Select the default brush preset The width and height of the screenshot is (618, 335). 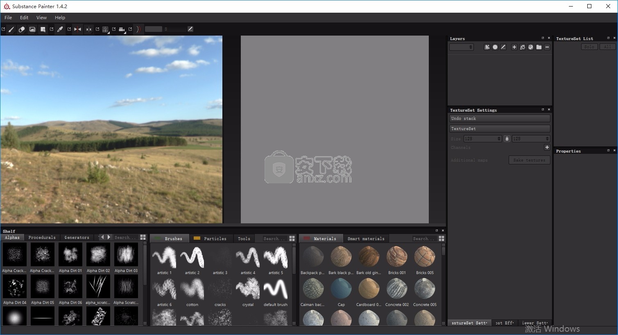276,292
